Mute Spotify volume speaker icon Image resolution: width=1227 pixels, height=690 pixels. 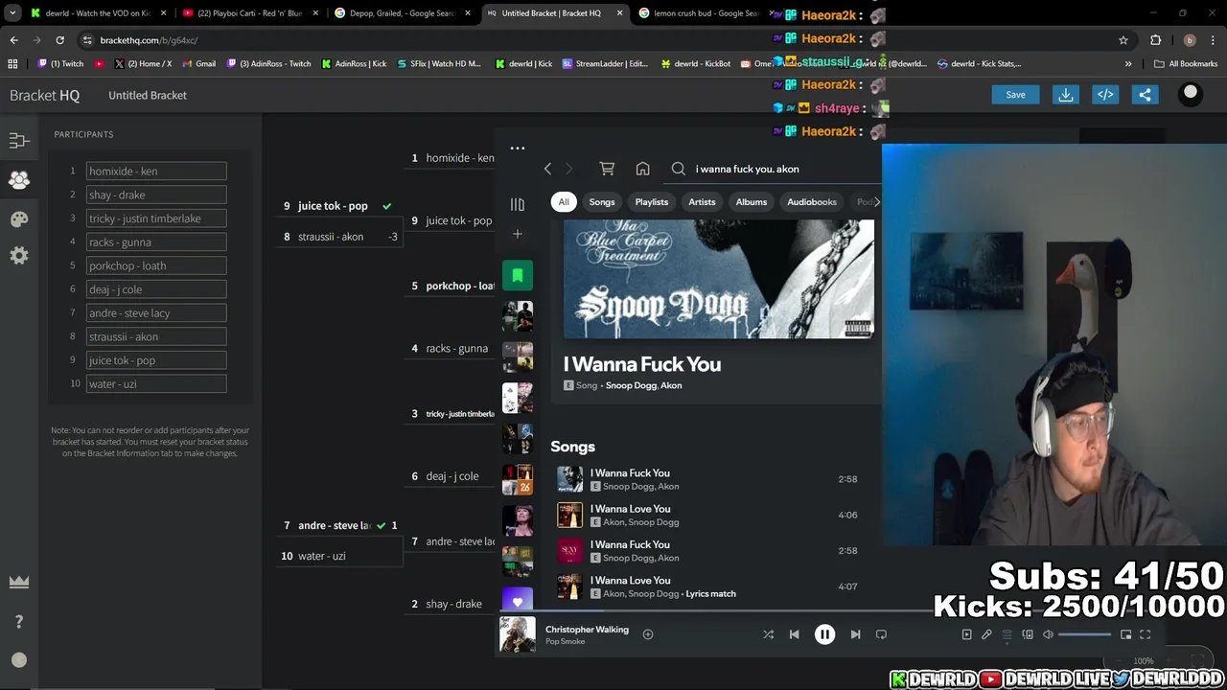pos(1048,634)
